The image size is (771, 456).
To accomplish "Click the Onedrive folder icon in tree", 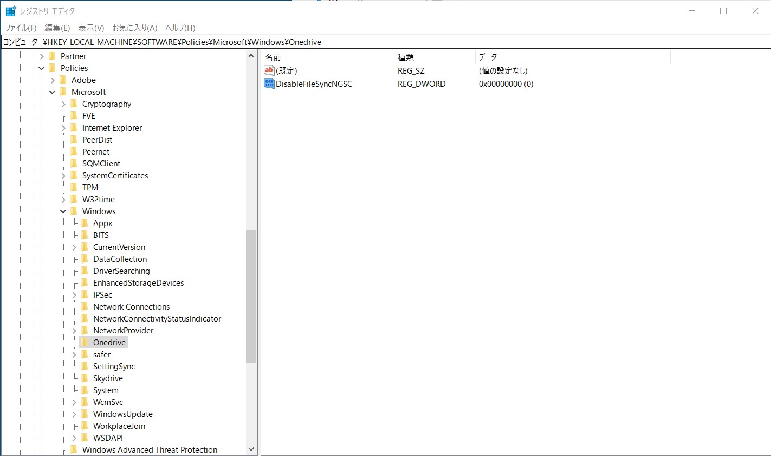I will (x=85, y=343).
